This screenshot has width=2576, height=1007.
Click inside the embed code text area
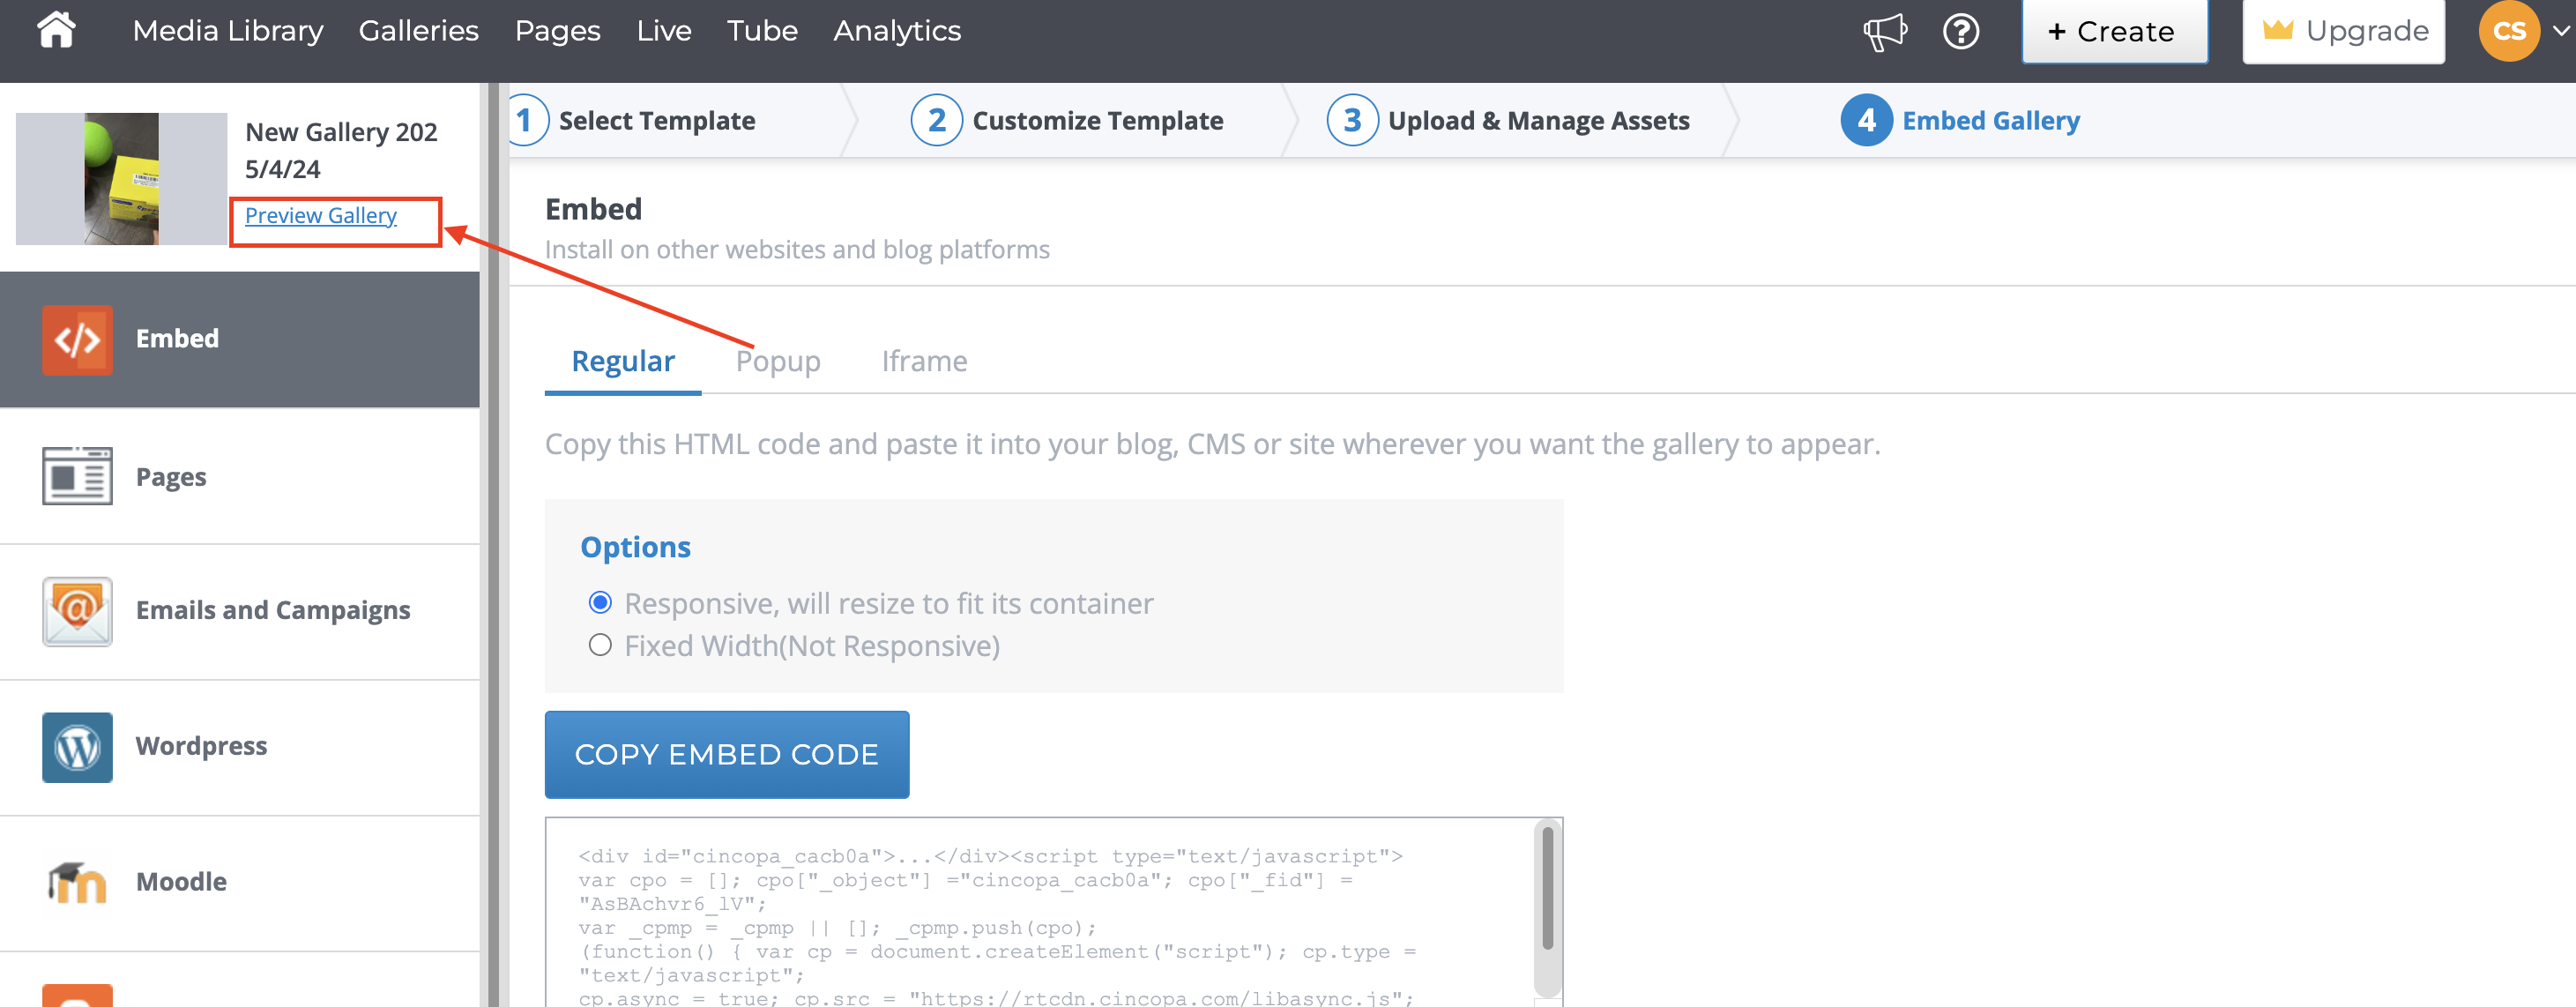pyautogui.click(x=1040, y=912)
